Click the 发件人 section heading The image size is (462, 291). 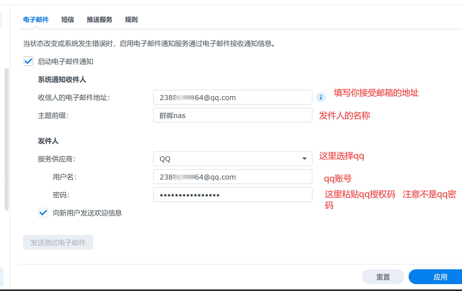pos(48,141)
